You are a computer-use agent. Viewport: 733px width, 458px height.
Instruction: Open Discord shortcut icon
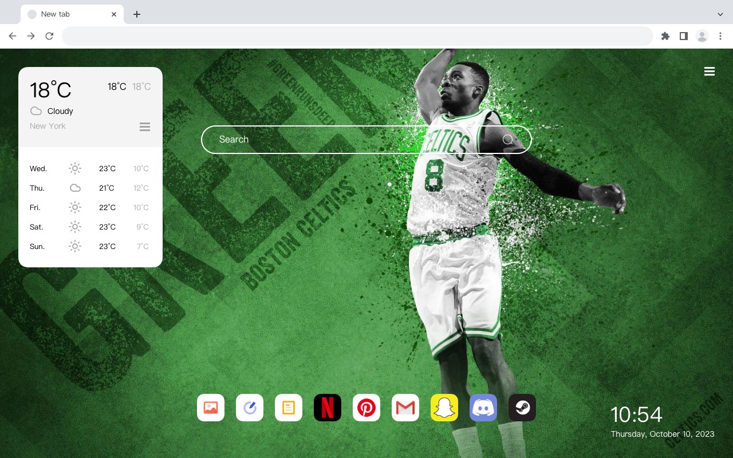[483, 408]
